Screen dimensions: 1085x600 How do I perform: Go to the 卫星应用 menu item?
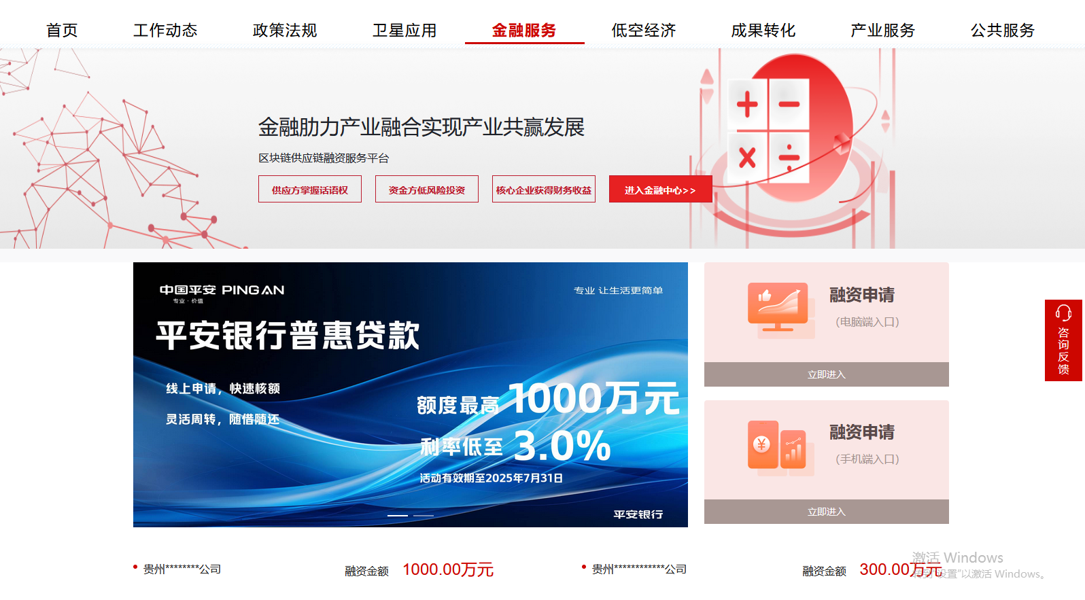(404, 31)
